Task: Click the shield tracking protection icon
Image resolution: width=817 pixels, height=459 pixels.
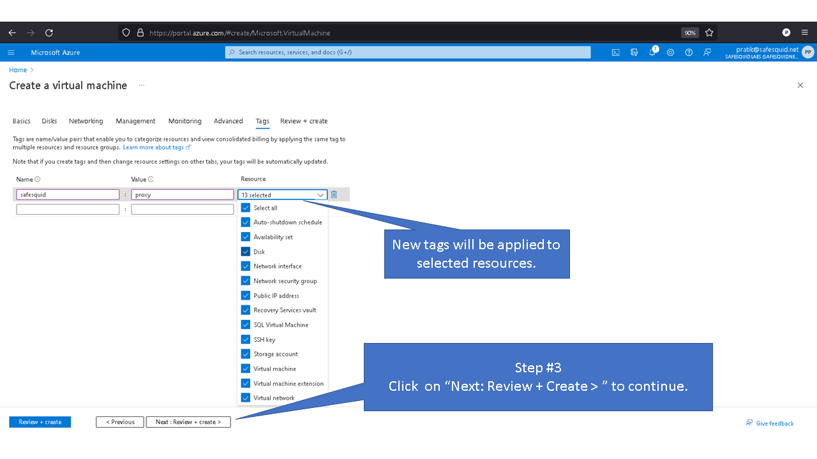Action: click(x=126, y=33)
